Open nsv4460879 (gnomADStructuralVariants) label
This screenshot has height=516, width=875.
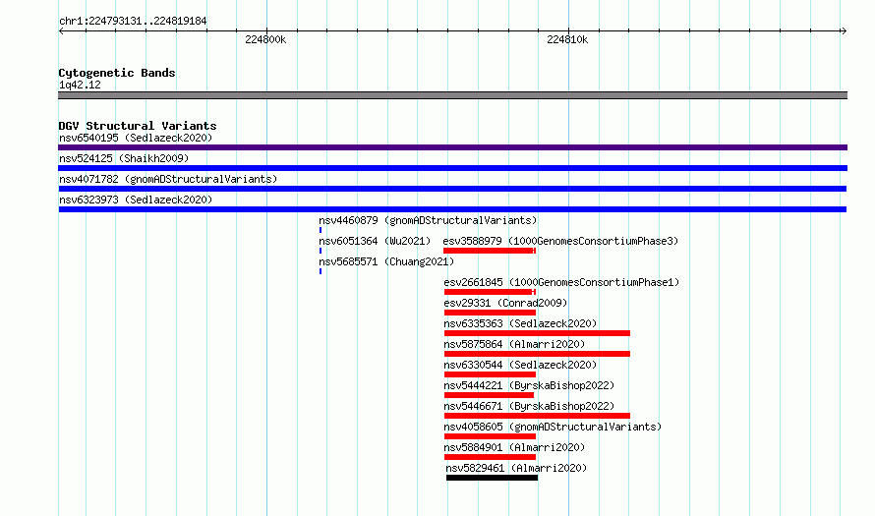(x=428, y=220)
